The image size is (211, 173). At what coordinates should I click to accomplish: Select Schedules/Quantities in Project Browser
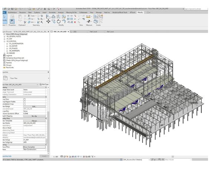coord(15,58)
